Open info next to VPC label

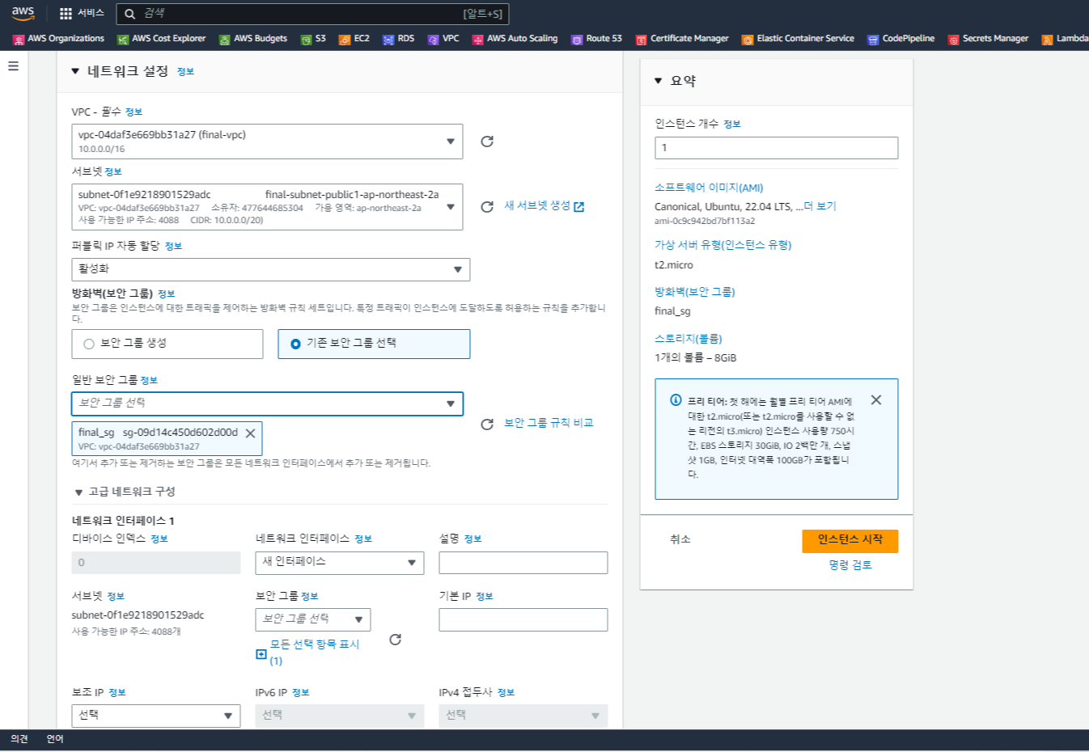[x=134, y=112]
